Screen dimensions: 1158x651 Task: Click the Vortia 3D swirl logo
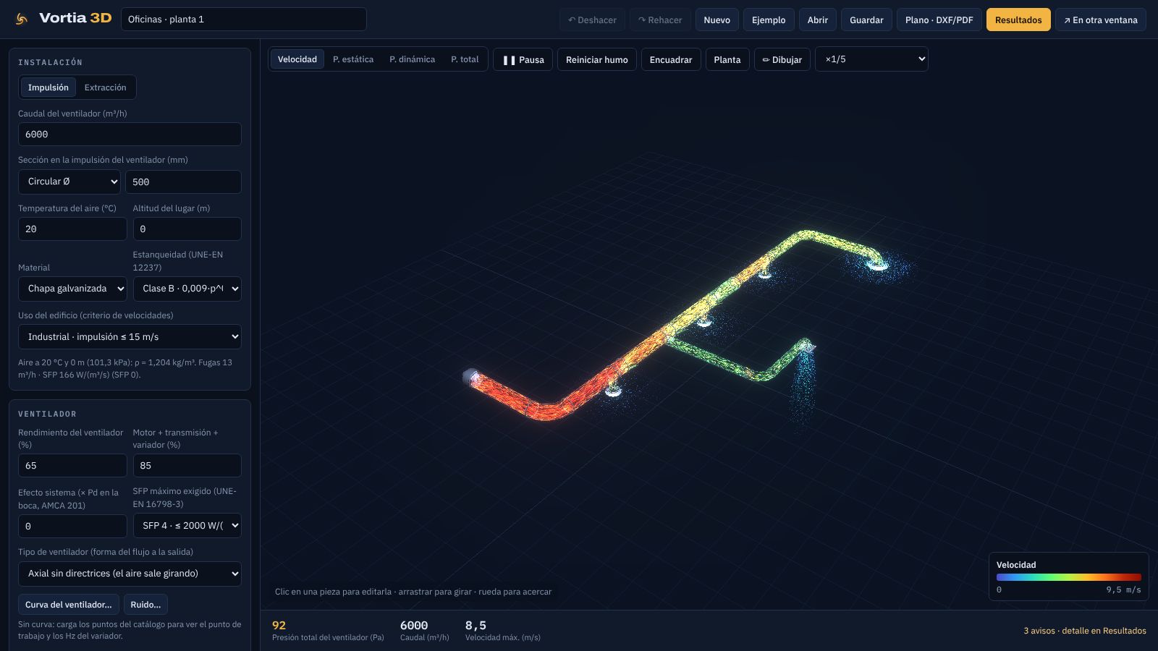(22, 20)
